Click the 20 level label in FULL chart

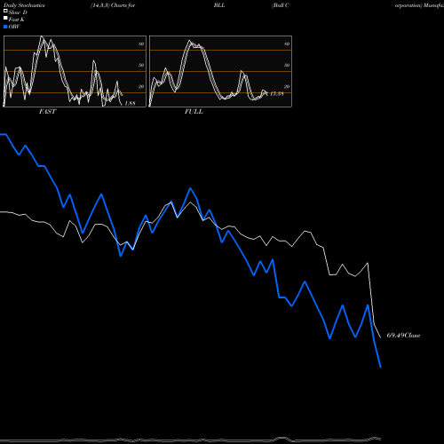point(287,86)
